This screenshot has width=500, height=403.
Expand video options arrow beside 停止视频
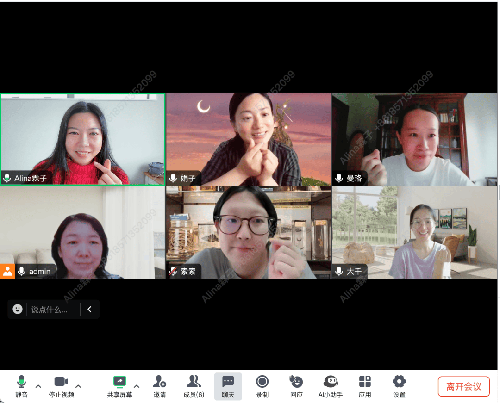pyautogui.click(x=78, y=386)
